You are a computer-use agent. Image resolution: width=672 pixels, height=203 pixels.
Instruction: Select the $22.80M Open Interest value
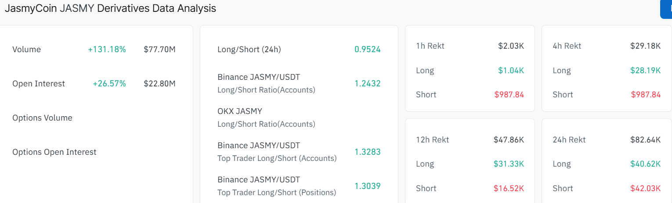159,84
